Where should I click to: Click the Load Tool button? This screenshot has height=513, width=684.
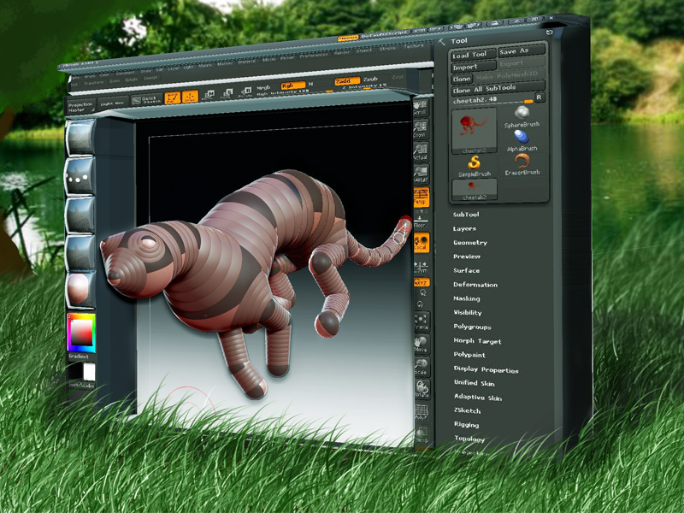(474, 55)
